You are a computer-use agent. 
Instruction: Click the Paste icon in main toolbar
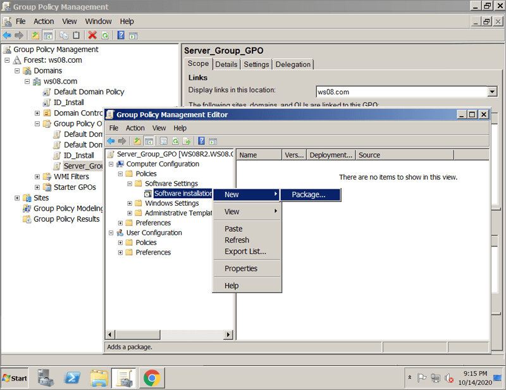click(77, 35)
